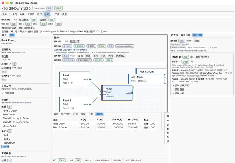This screenshot has width=235, height=163.
Task: Click the 检查 button beside mixer-1
Action: click(197, 41)
